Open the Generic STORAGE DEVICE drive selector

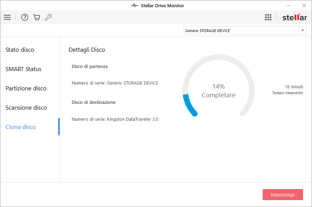[x=241, y=31]
